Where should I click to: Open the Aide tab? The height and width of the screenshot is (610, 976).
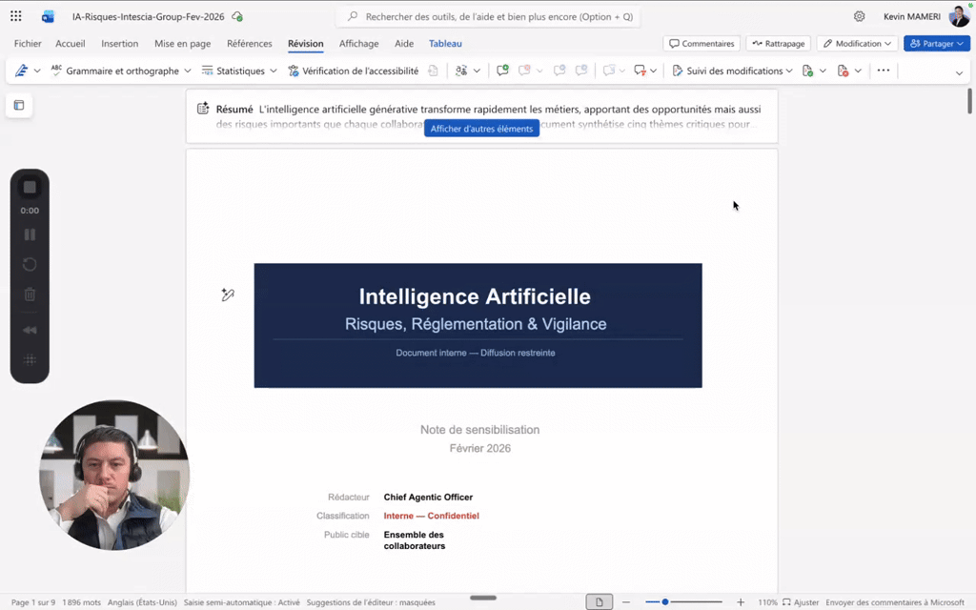click(404, 44)
